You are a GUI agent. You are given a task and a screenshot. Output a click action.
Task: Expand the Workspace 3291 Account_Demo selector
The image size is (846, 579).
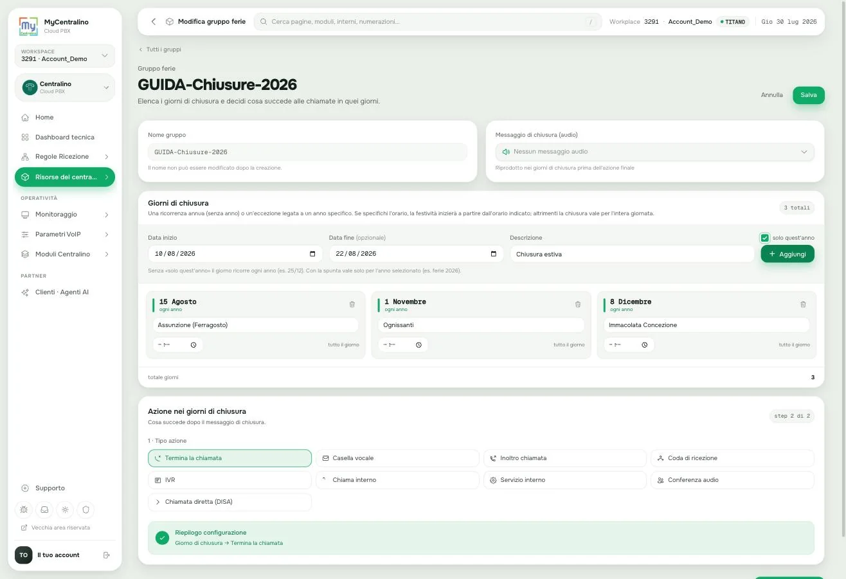(x=65, y=56)
